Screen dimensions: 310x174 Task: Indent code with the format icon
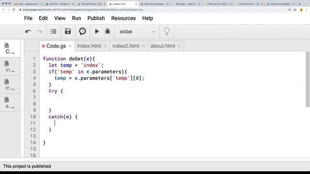click(53, 31)
